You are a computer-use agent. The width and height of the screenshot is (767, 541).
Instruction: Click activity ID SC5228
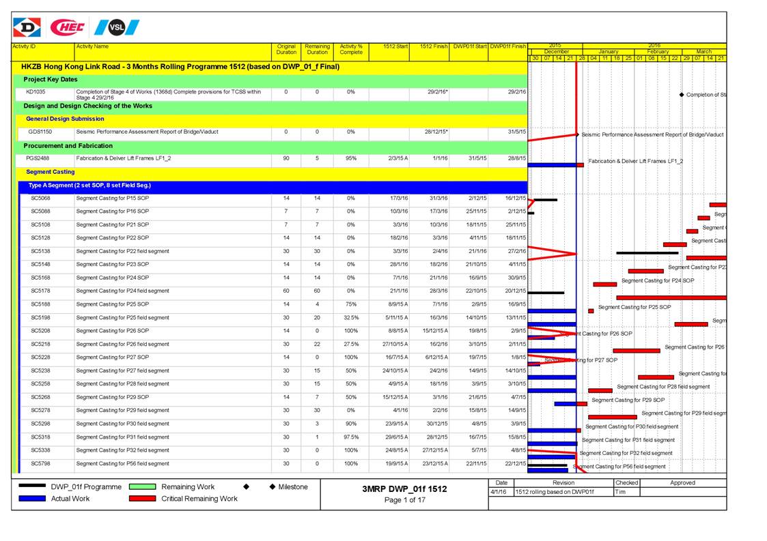point(40,357)
